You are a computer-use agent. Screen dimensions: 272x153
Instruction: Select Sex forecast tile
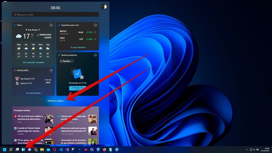point(26,51)
